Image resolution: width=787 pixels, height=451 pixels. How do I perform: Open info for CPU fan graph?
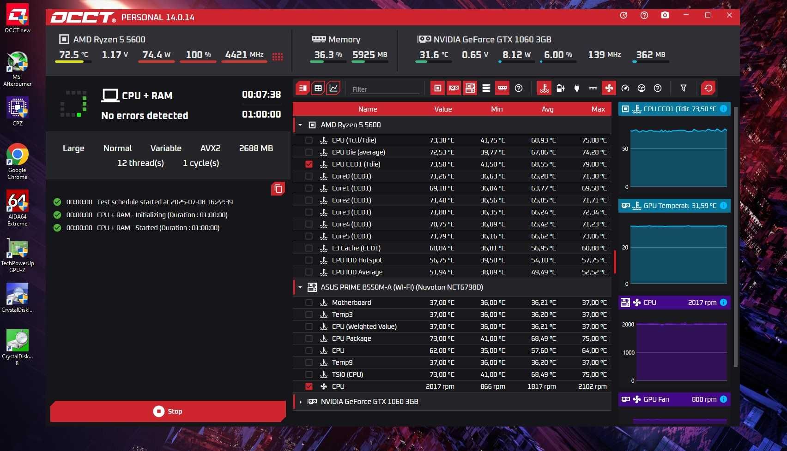(724, 303)
